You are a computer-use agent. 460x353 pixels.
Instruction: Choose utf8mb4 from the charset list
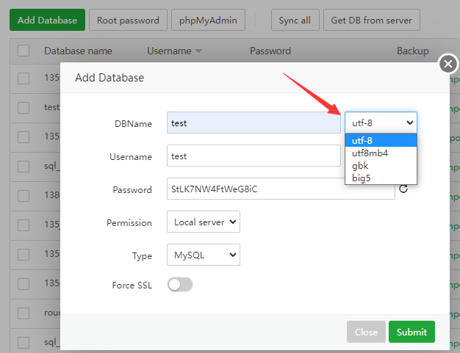[x=370, y=153]
